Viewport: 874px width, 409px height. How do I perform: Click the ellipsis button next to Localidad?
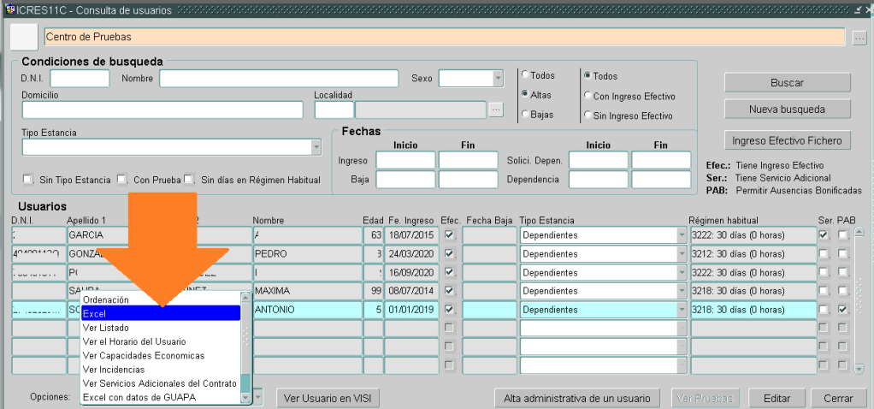pyautogui.click(x=496, y=110)
